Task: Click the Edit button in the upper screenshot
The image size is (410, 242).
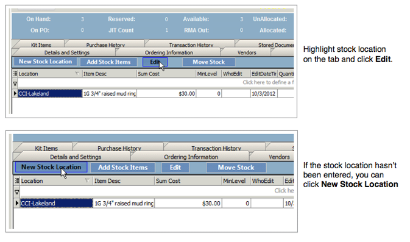Action: tap(155, 62)
